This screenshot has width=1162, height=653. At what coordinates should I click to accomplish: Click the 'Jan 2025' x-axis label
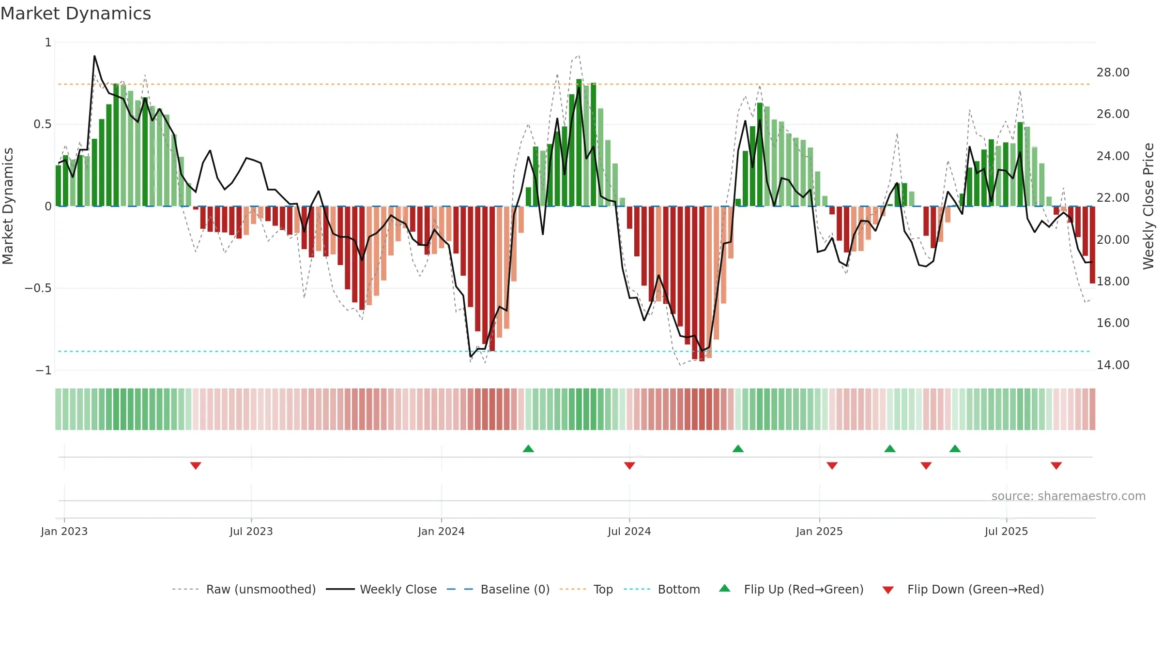point(820,531)
